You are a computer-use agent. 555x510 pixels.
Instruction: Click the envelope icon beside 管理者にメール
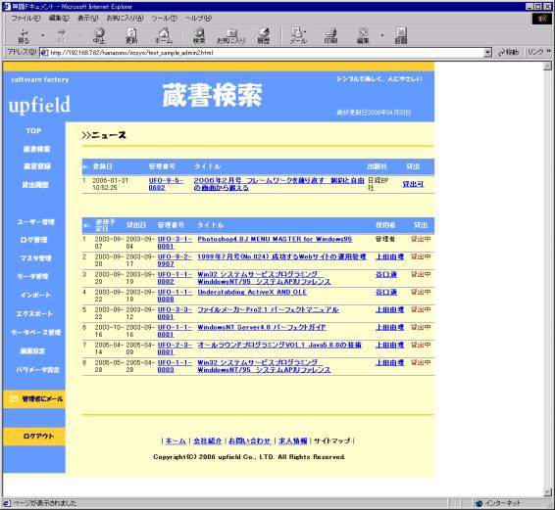coord(14,398)
